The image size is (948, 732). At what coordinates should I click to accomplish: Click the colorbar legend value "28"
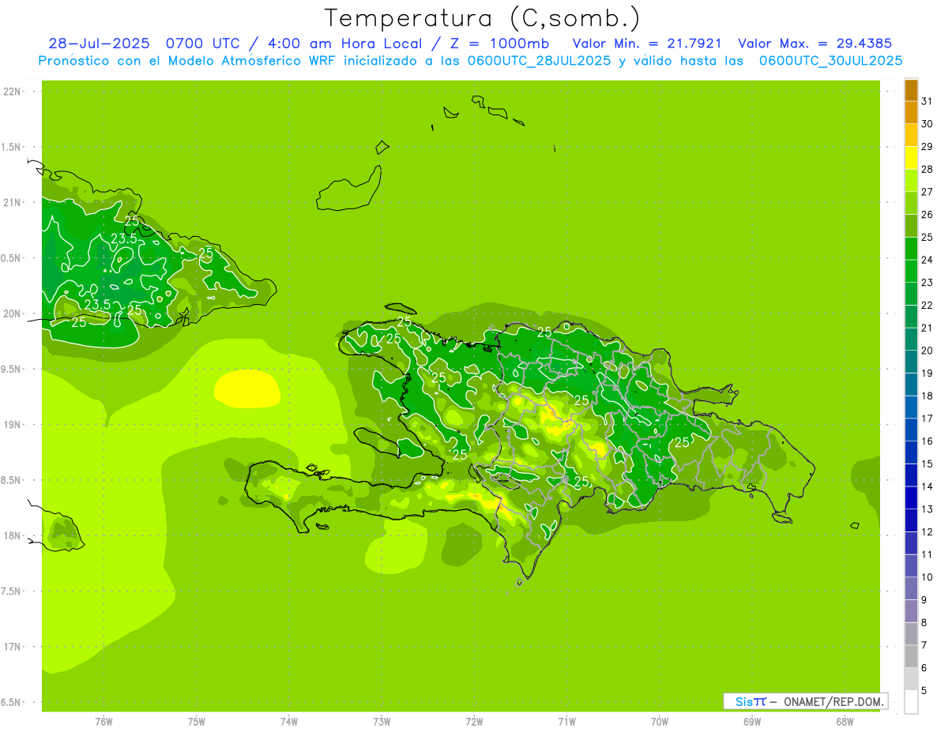pos(927,169)
